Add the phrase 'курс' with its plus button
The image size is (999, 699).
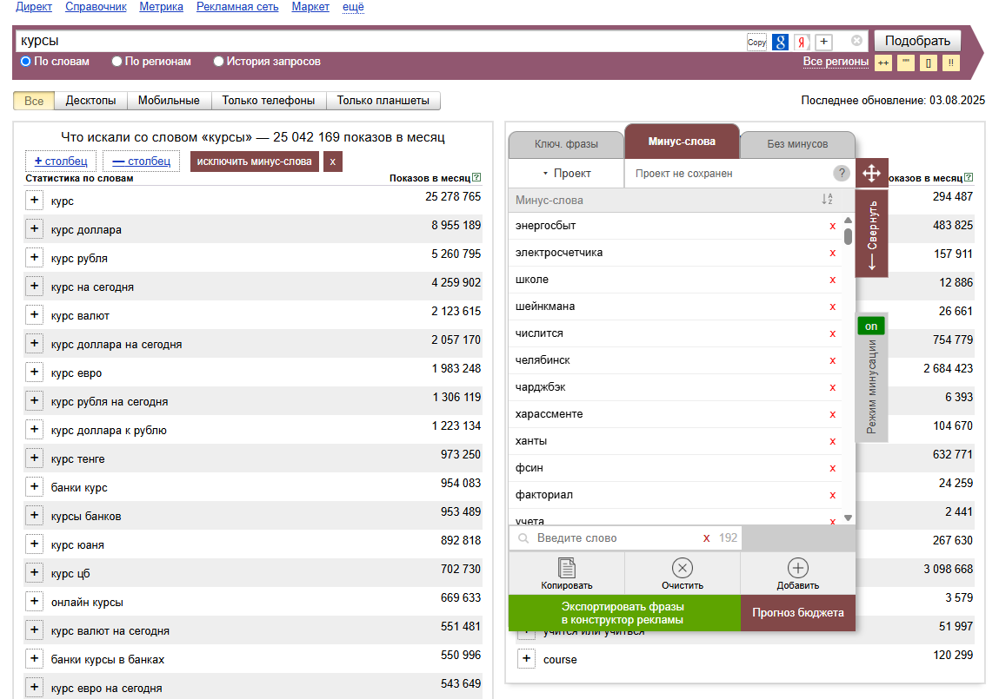point(35,201)
